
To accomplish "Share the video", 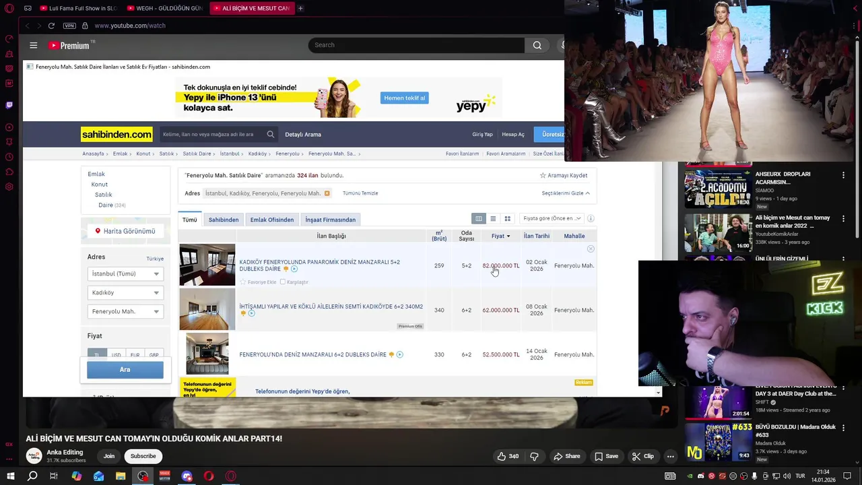I will click(x=566, y=456).
